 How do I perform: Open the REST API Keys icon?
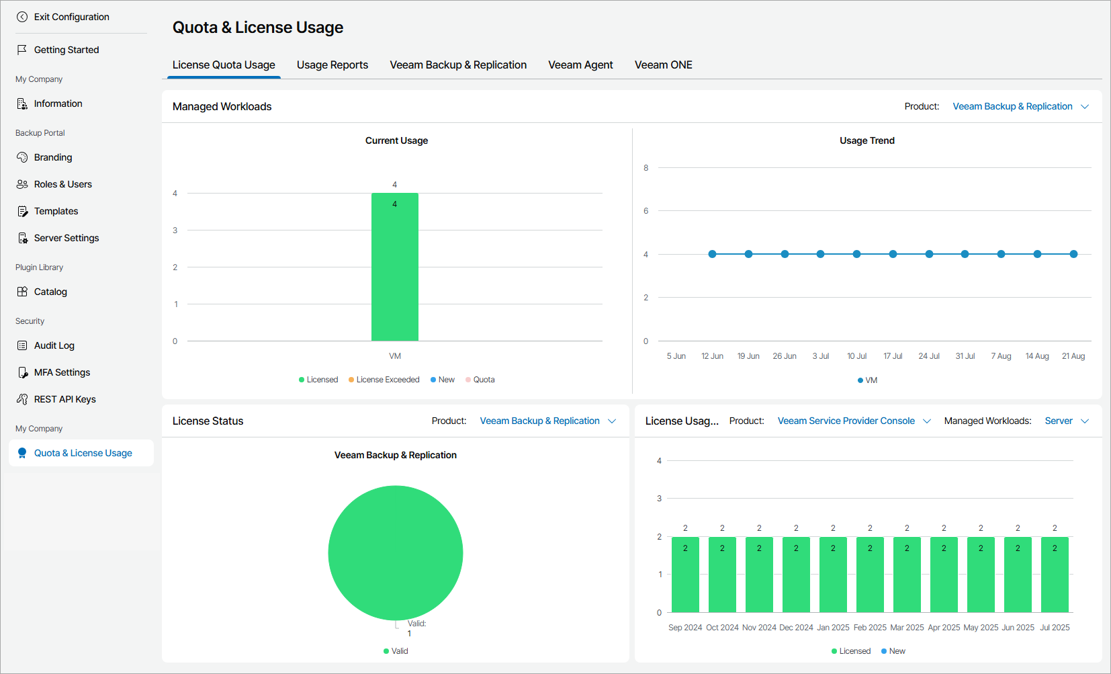(22, 399)
